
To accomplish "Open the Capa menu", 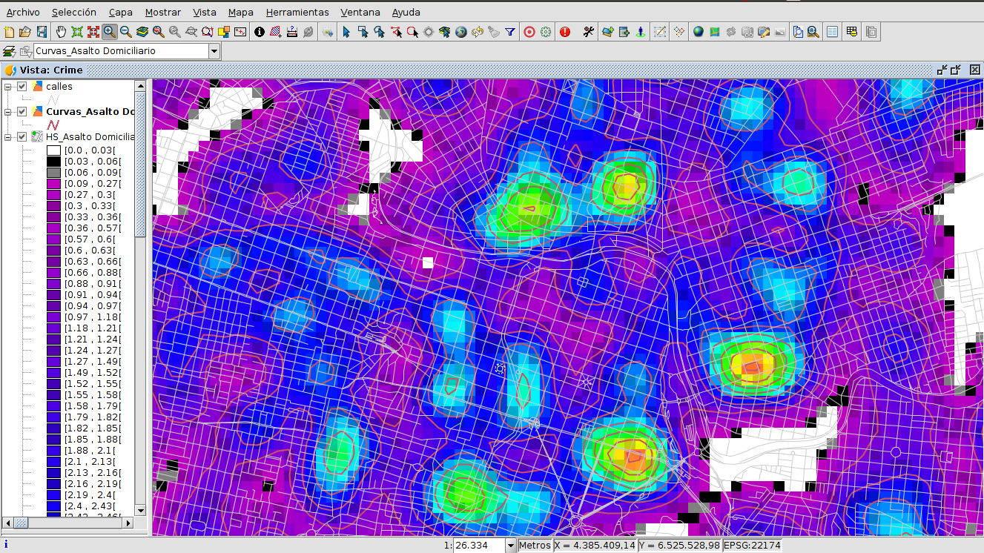I will (121, 12).
